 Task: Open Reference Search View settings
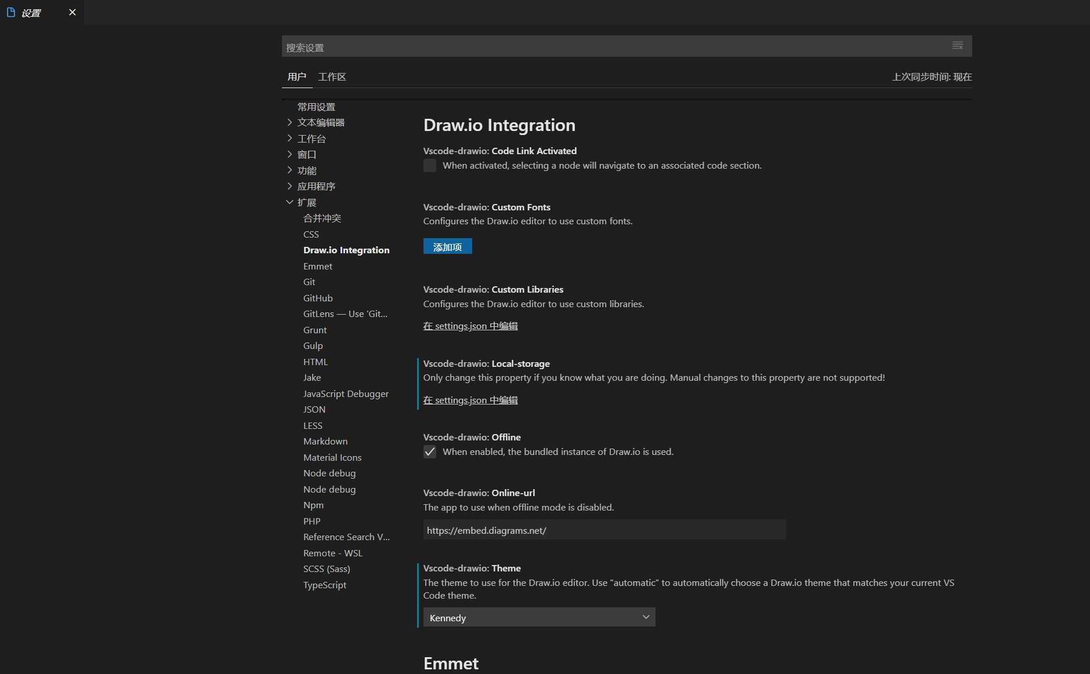346,537
